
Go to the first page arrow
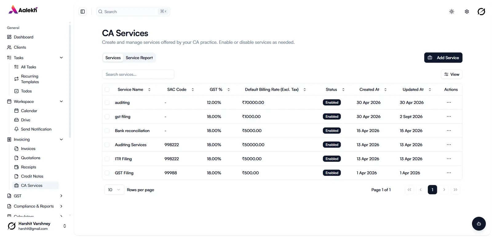point(409,190)
